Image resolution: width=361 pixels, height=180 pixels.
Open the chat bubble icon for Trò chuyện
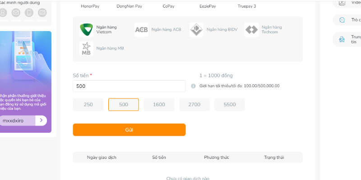coord(342,20)
